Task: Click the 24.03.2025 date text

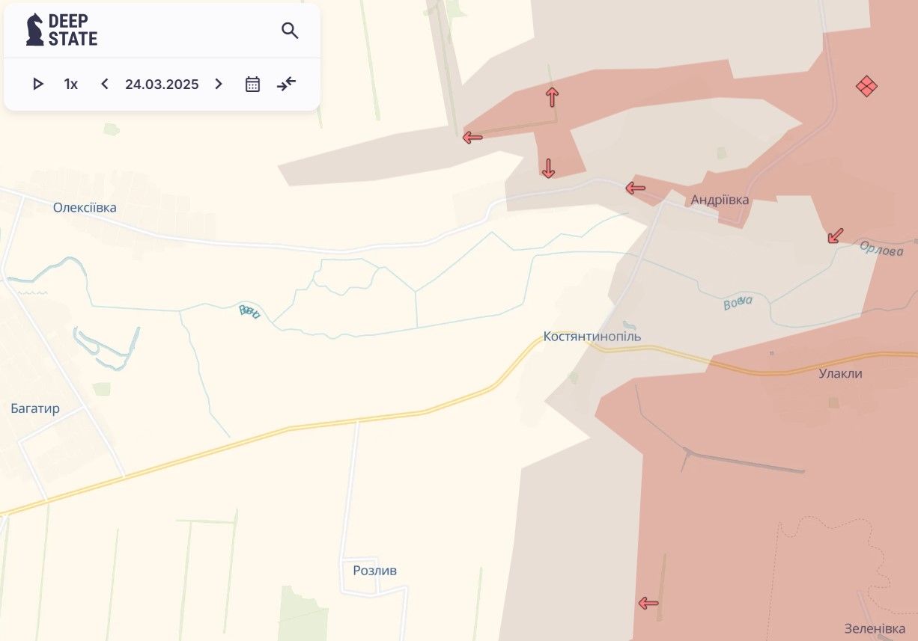Action: pos(162,85)
